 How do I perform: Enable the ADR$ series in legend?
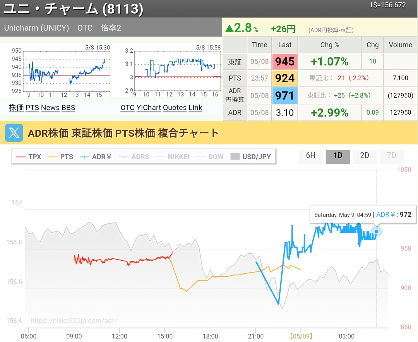point(134,156)
